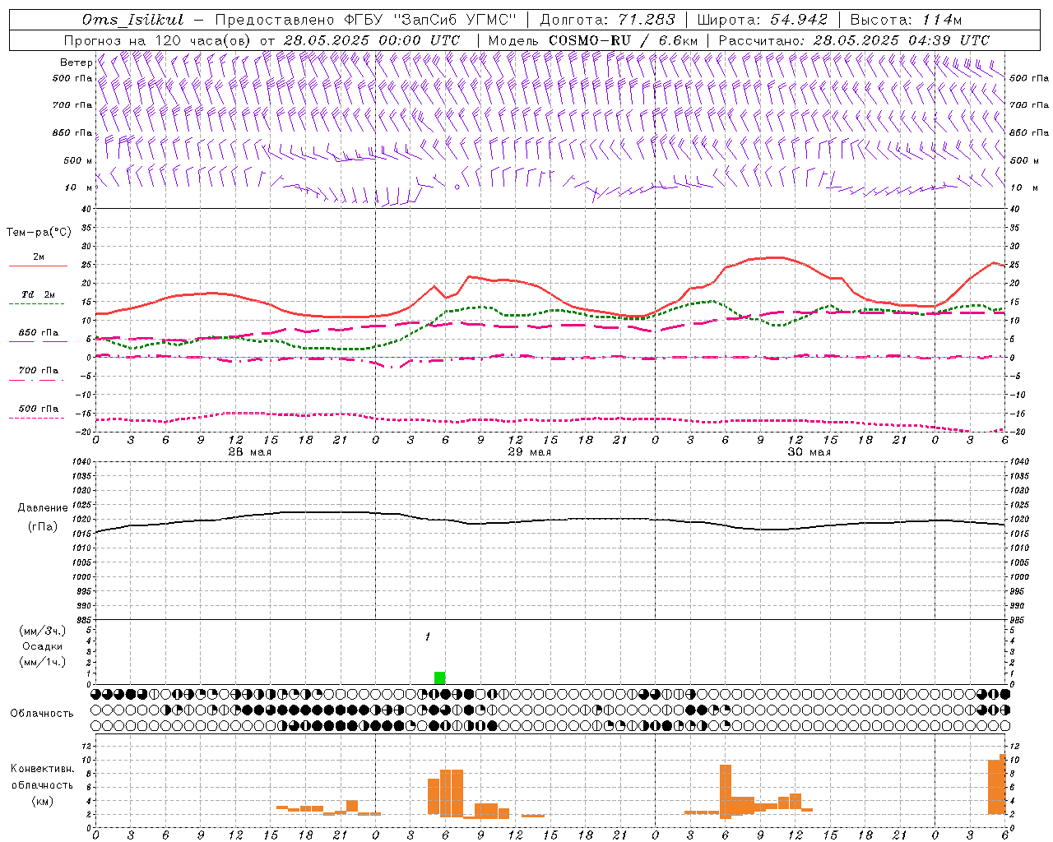Click the 28 мая date label
This screenshot has width=1053, height=842.
click(249, 452)
